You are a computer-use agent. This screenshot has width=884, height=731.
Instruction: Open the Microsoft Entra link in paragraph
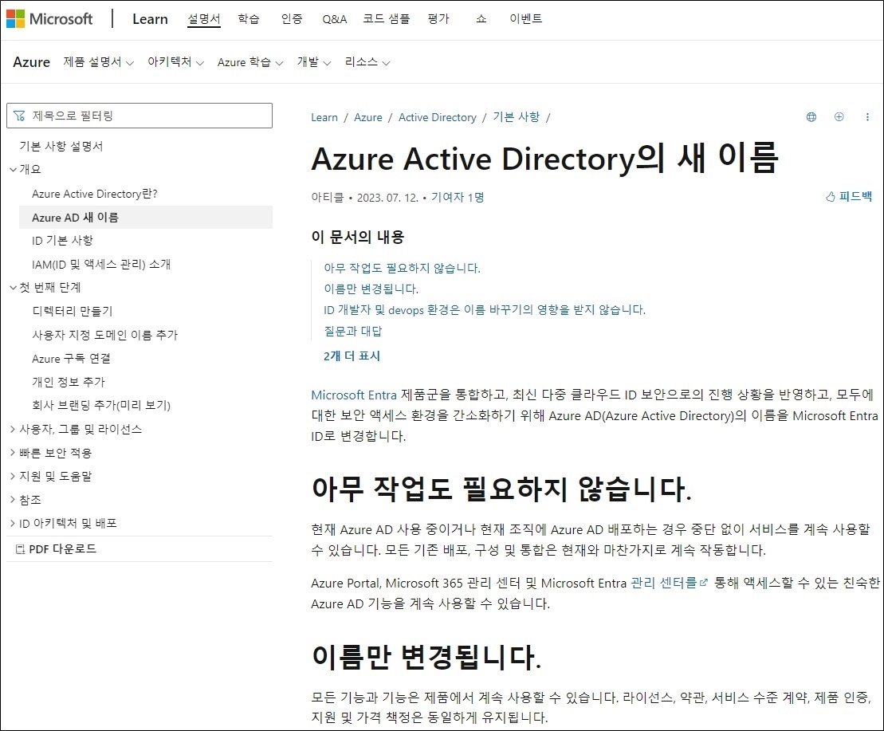click(x=354, y=395)
